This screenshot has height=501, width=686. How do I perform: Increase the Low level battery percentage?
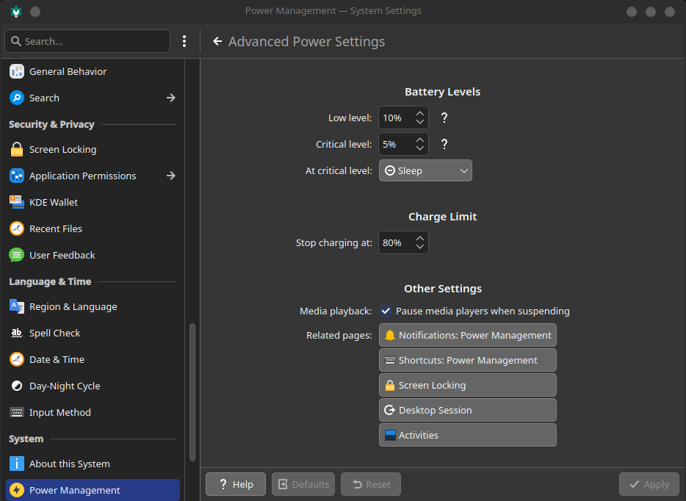pyautogui.click(x=420, y=113)
